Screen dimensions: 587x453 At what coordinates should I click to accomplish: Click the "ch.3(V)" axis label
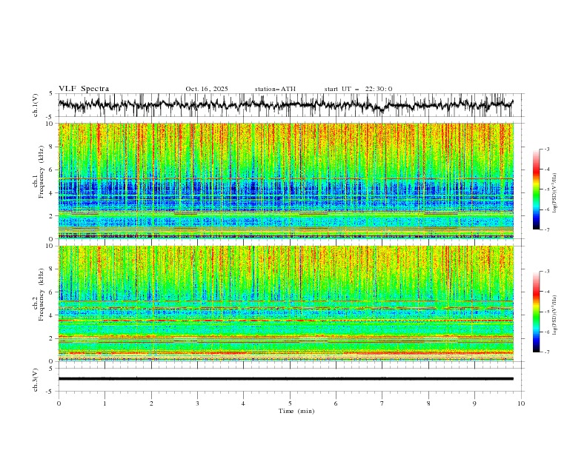(x=36, y=380)
